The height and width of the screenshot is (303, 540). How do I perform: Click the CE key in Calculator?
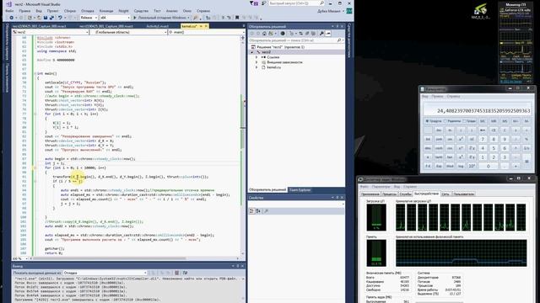[494, 130]
